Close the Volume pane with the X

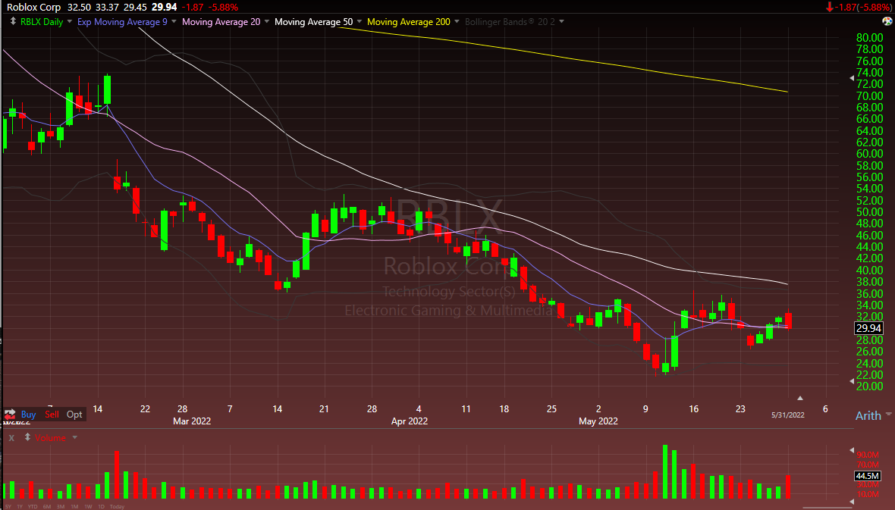(x=11, y=437)
